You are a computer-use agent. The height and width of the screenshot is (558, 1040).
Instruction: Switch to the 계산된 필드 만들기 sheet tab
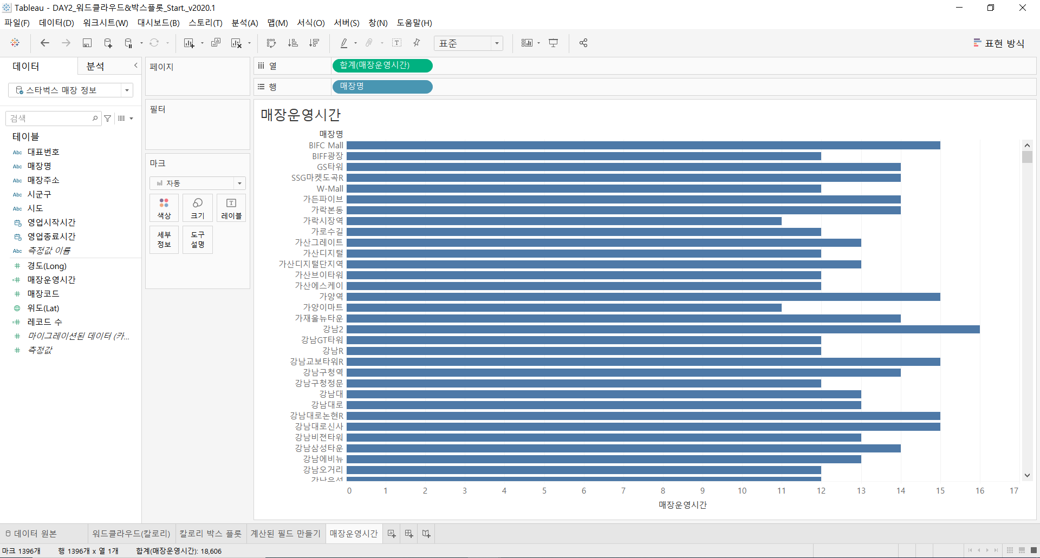click(285, 534)
